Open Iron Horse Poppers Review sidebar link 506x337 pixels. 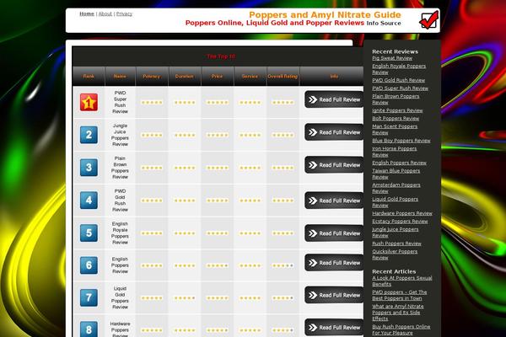click(395, 152)
